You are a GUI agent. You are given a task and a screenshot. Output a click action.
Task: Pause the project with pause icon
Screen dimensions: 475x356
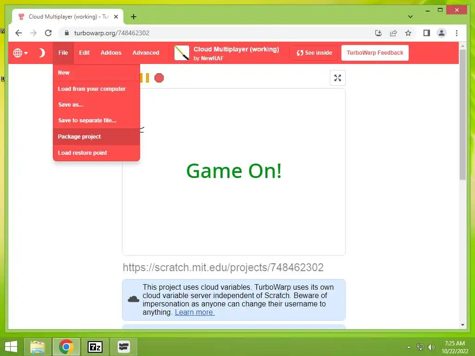pyautogui.click(x=145, y=78)
